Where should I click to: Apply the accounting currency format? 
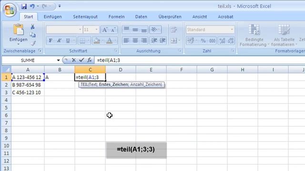(x=190, y=41)
